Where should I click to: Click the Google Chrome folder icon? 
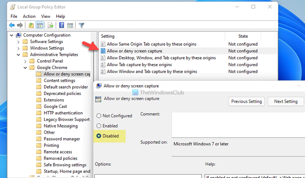pyautogui.click(x=32, y=67)
